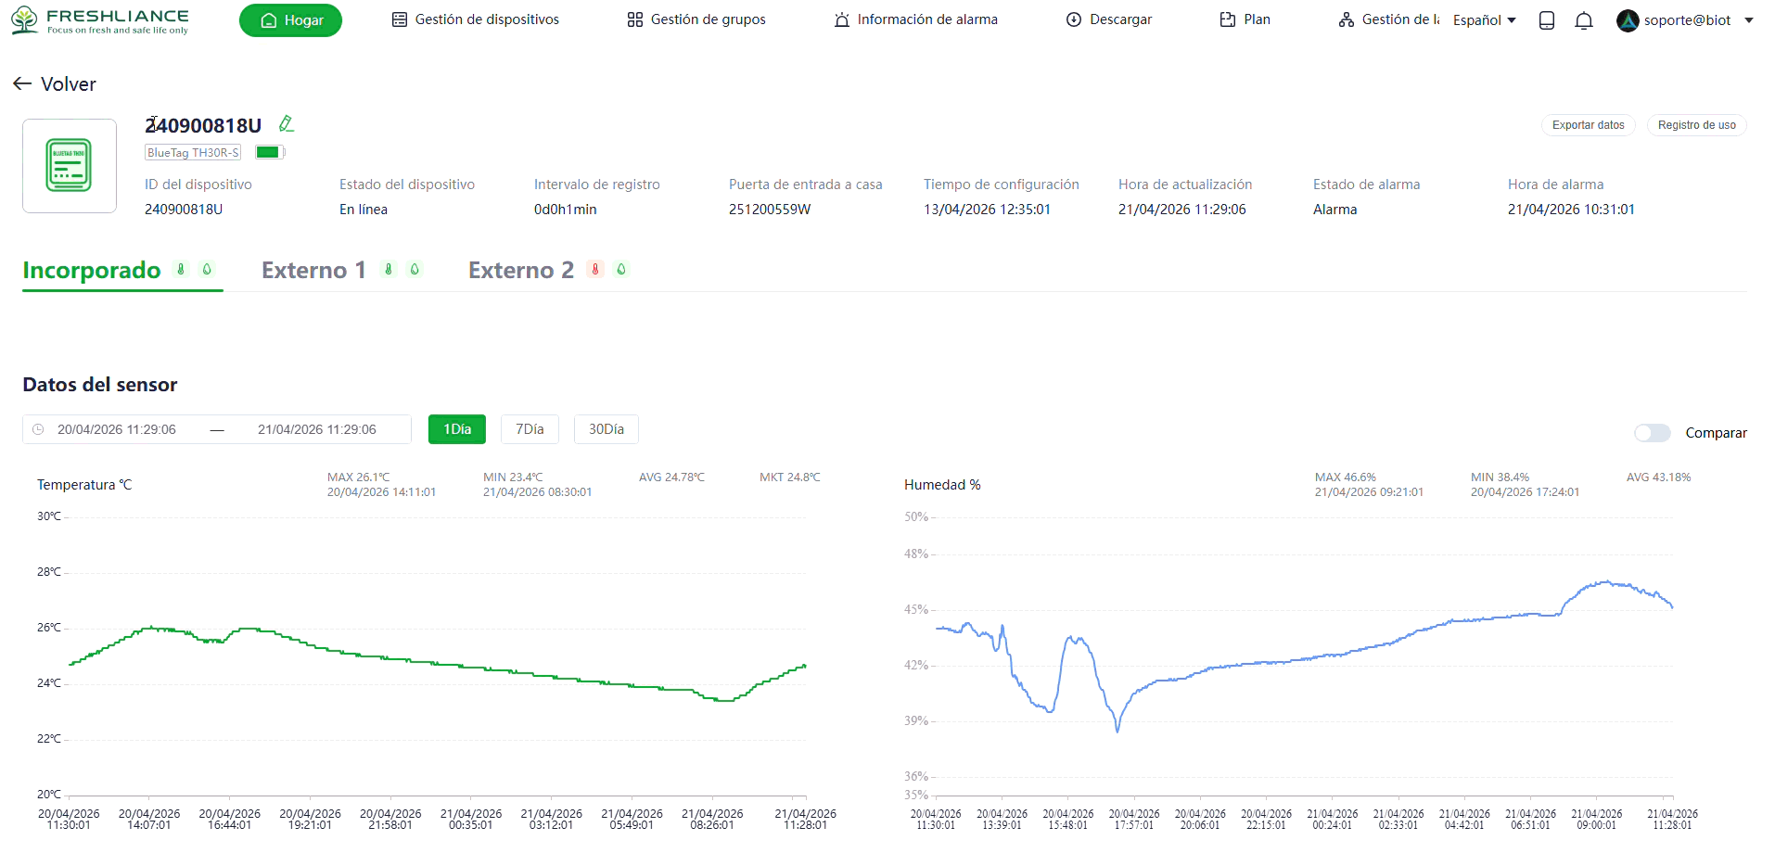Click the edit pencil icon beside device name
1775x853 pixels.
pyautogui.click(x=287, y=123)
